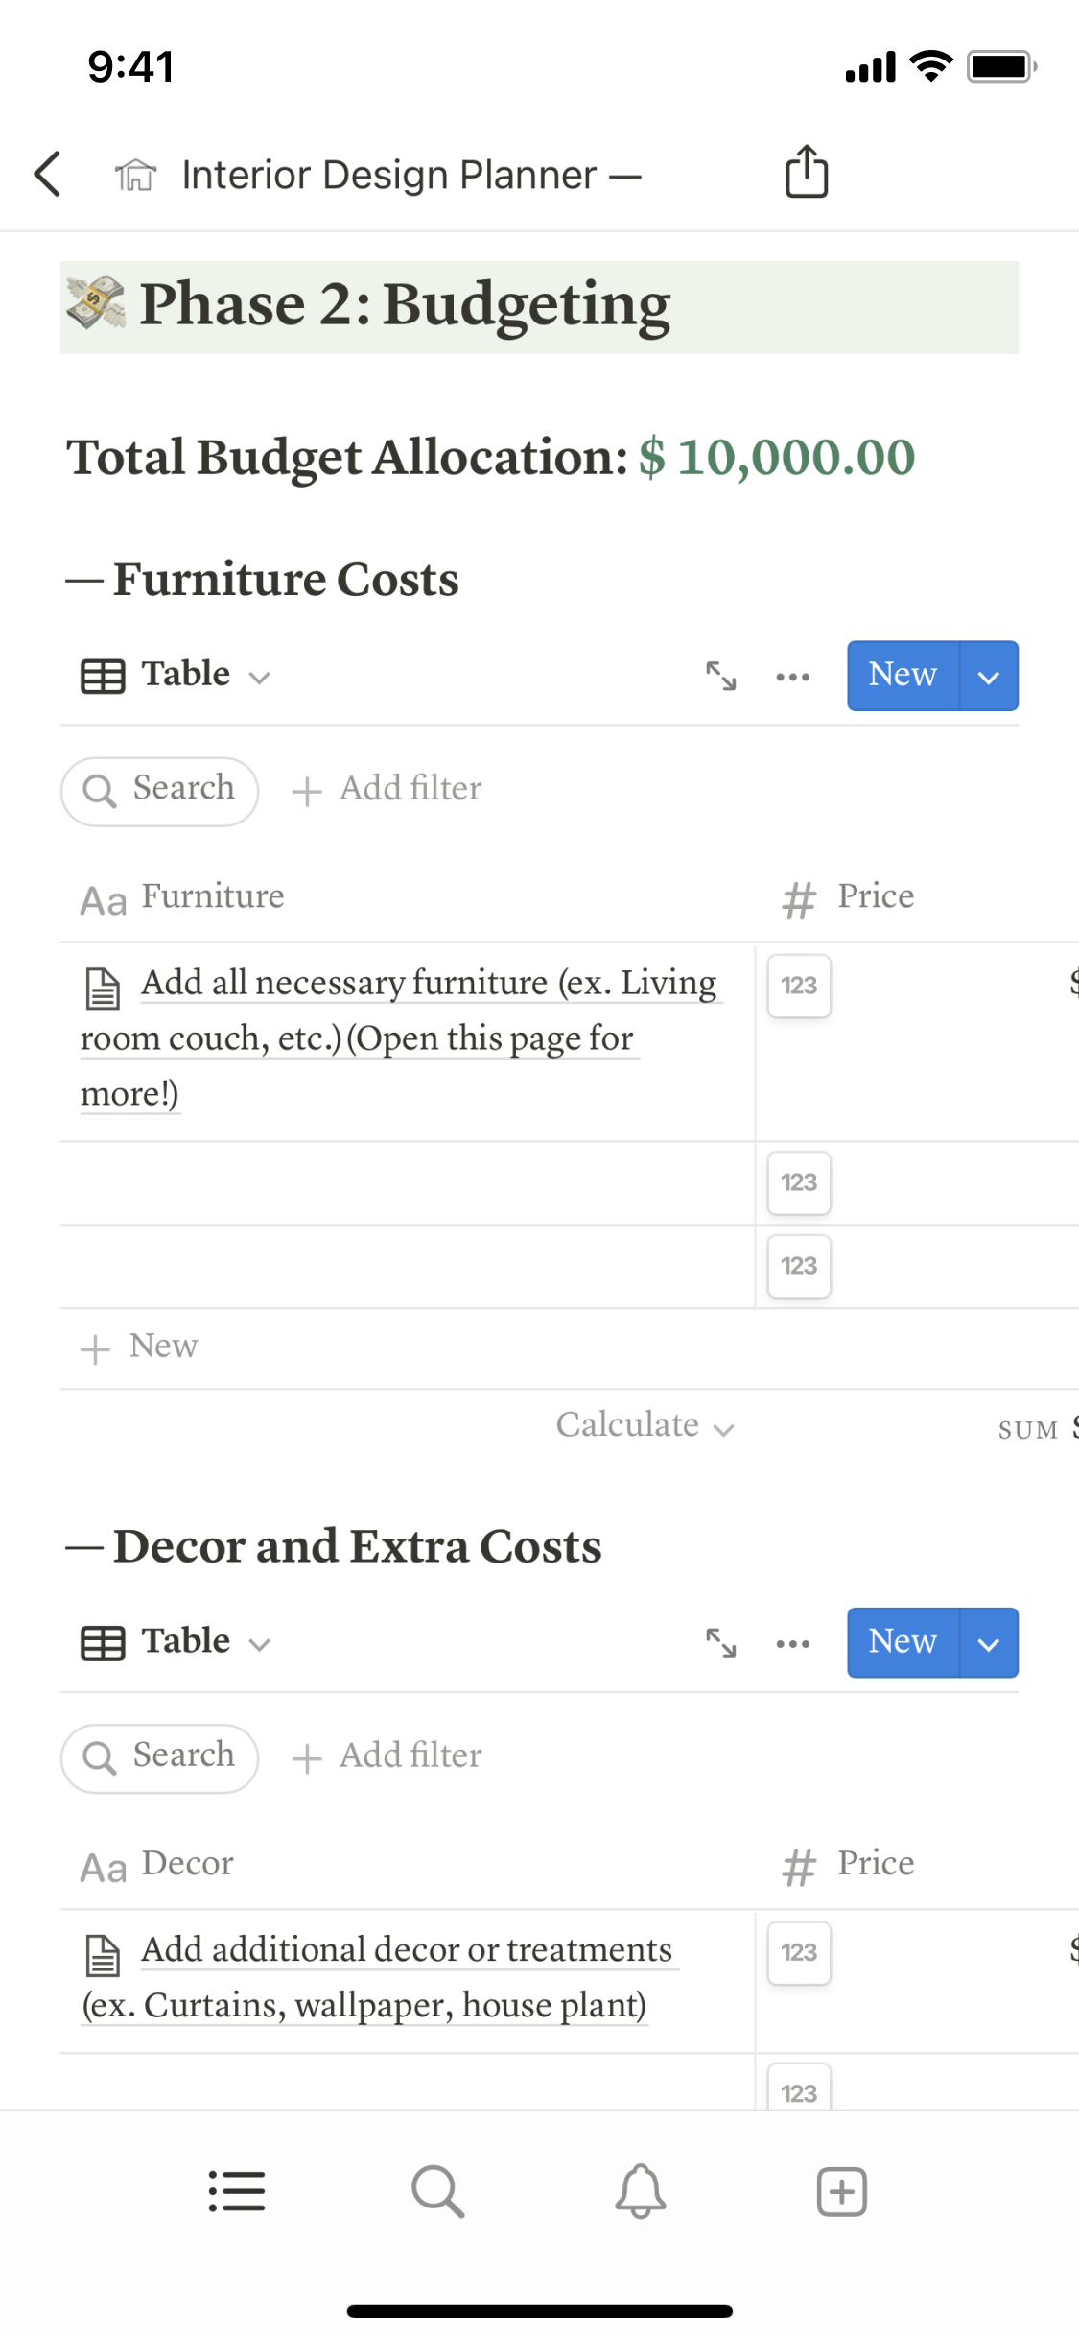Tap the bottom bar search icon

tap(437, 2191)
